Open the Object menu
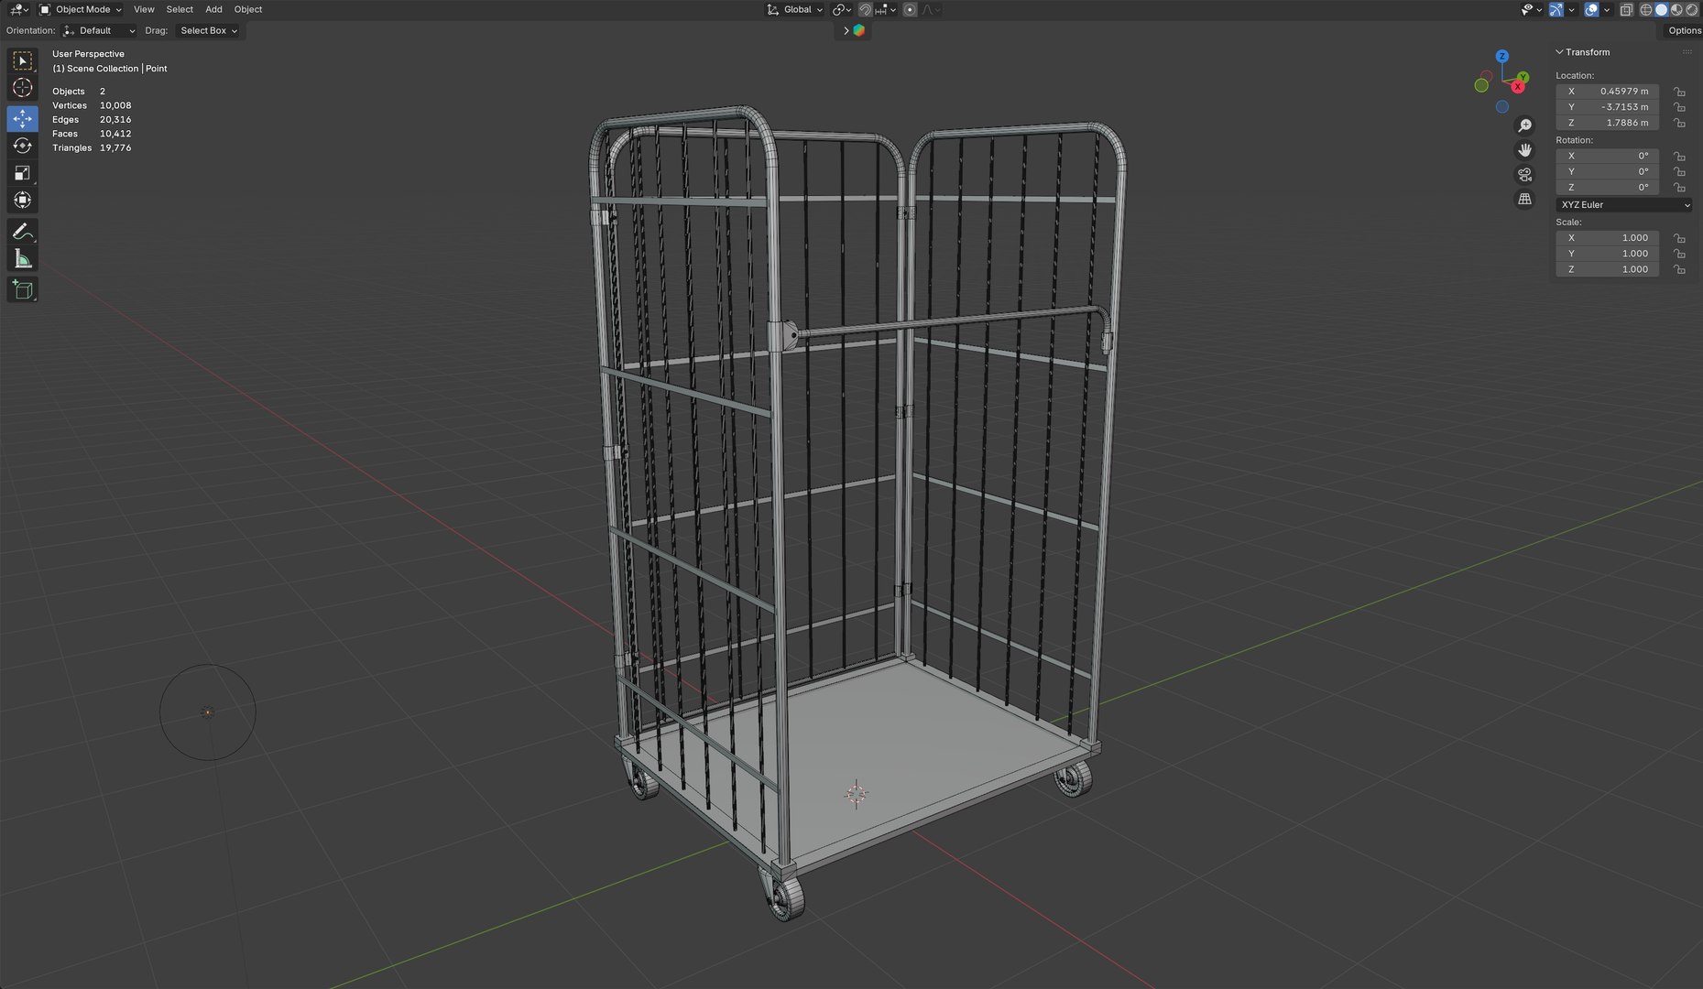 tap(248, 10)
